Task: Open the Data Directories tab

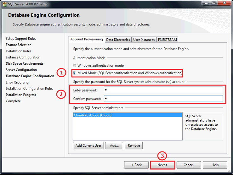Action: [x=118, y=40]
